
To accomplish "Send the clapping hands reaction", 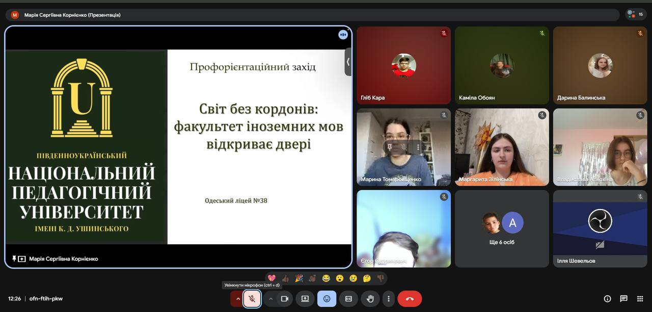I will click(x=312, y=278).
